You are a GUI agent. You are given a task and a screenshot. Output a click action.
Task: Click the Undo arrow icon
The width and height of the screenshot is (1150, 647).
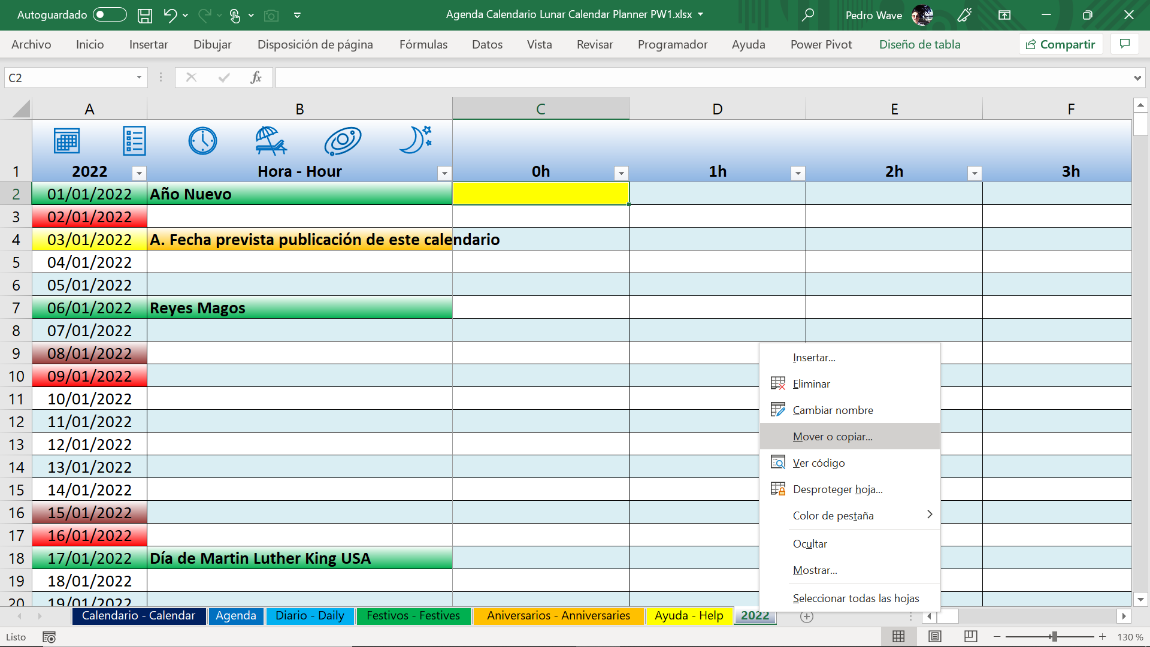tap(170, 16)
